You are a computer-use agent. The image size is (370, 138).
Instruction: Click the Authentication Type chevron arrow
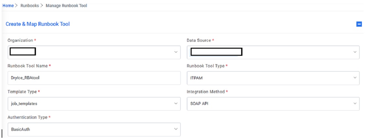(x=176, y=129)
